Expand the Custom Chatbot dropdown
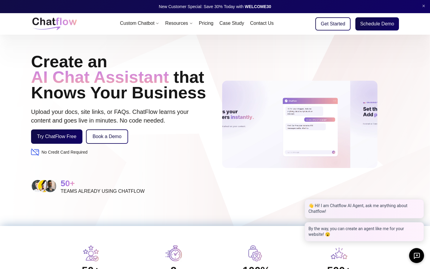The height and width of the screenshot is (269, 430). [139, 23]
